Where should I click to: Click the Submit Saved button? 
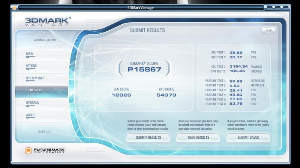[x=248, y=137]
